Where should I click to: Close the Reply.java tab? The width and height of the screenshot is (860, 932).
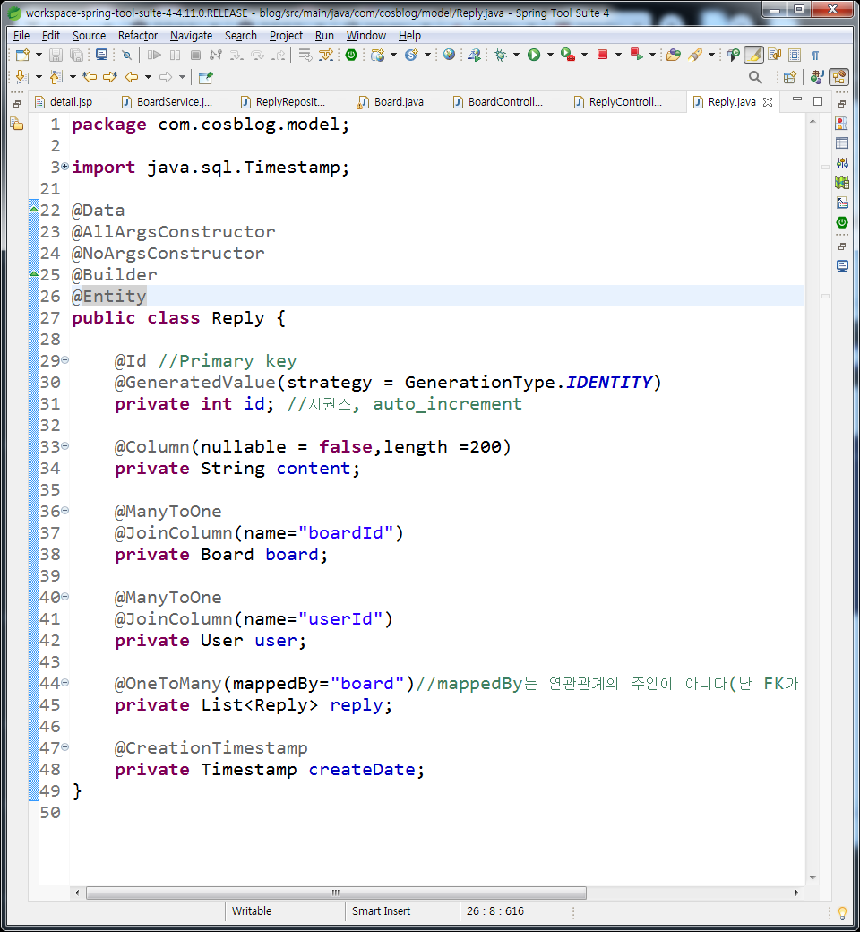(768, 102)
